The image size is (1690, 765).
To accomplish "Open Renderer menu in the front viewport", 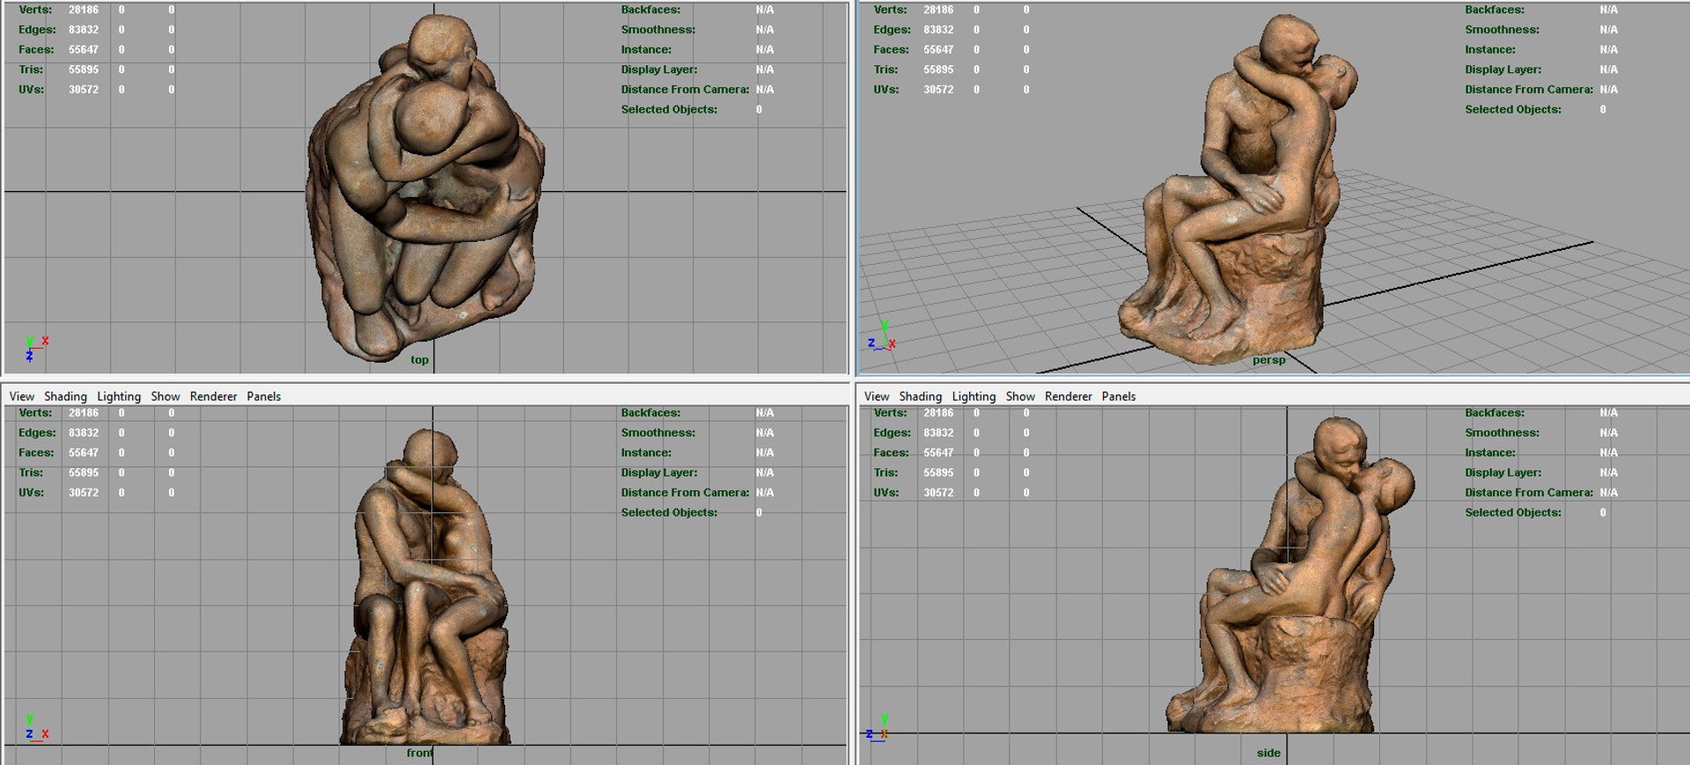I will point(214,396).
